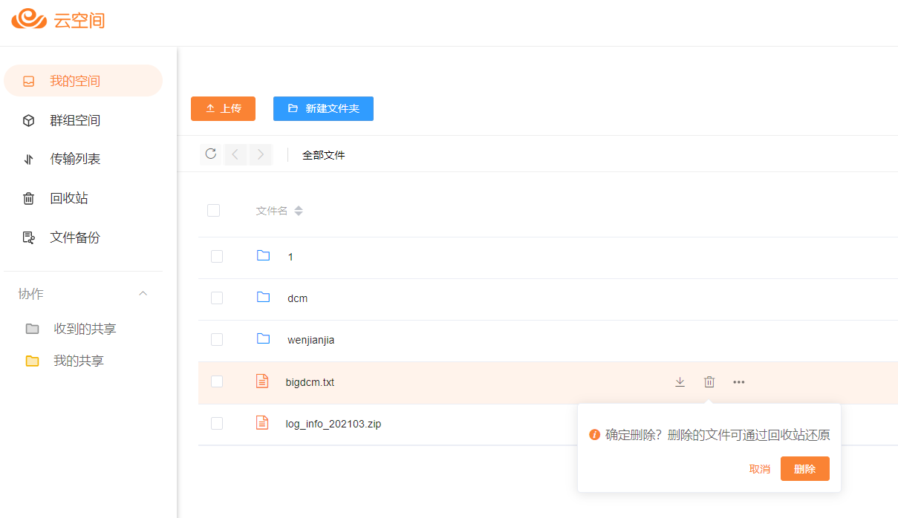Click folder icon of dcm
Image resolution: width=898 pixels, height=518 pixels.
(x=263, y=298)
